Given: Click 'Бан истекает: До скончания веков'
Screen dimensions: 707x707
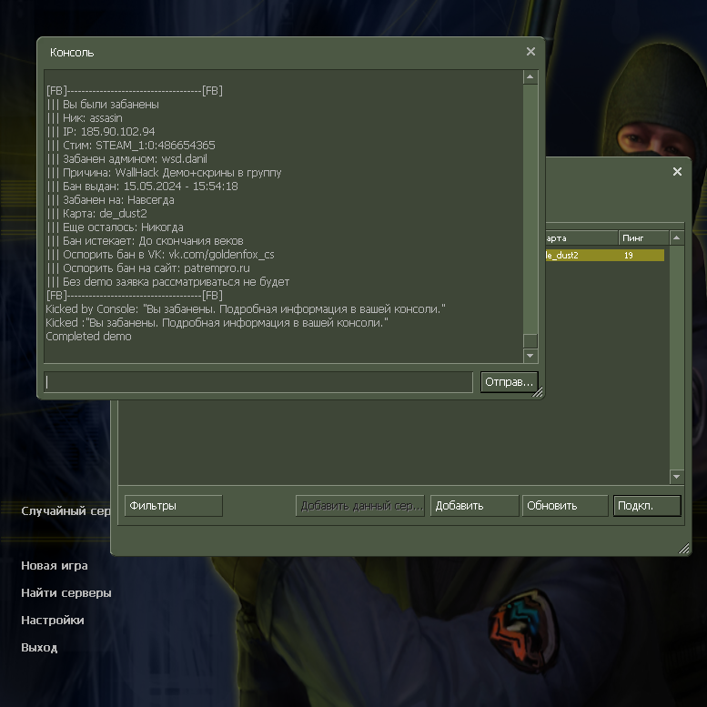Looking at the screenshot, I should click(x=145, y=241).
